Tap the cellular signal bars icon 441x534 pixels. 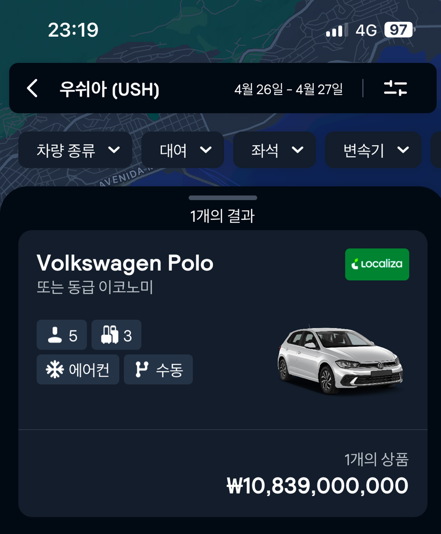336,30
